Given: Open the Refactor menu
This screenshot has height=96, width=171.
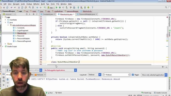Looking at the screenshot, I should (x=36, y=4).
